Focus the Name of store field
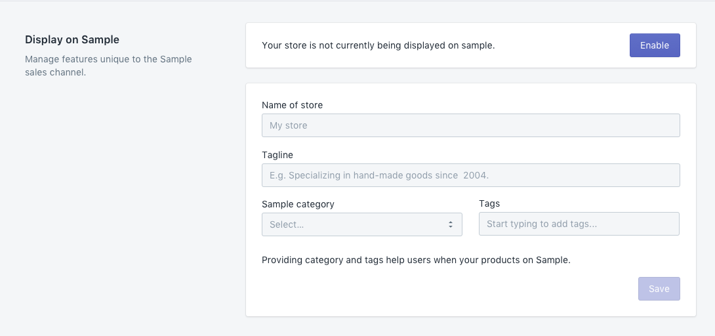Screen dimensions: 715x336 470,125
